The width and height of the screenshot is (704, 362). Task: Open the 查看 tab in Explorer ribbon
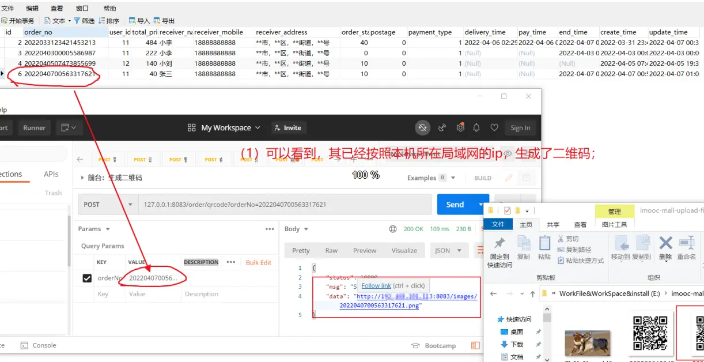coord(580,225)
